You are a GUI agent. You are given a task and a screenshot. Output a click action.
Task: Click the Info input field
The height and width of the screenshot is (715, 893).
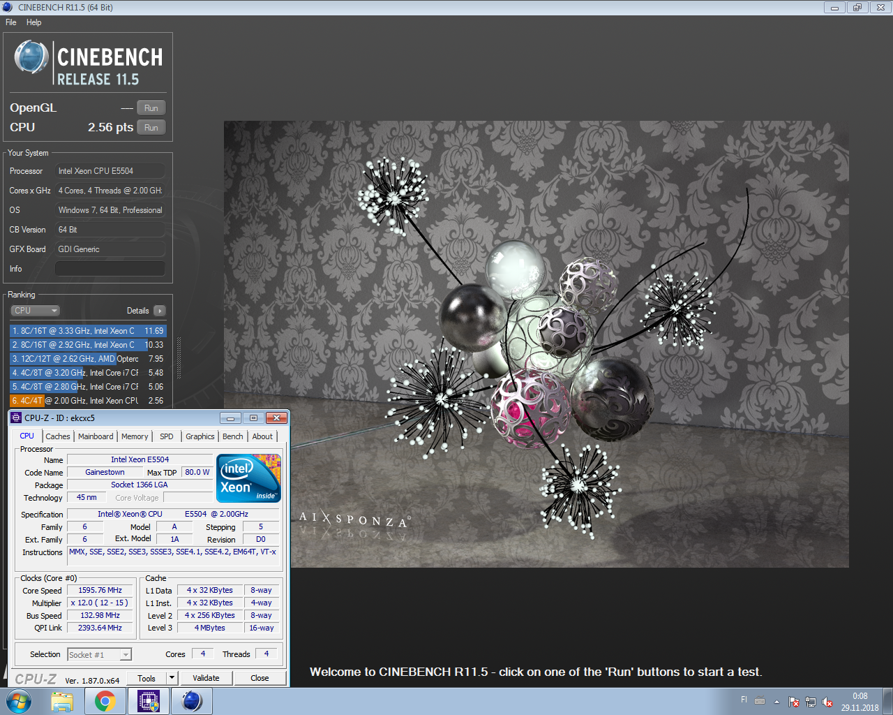(110, 269)
